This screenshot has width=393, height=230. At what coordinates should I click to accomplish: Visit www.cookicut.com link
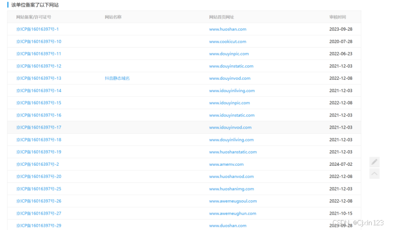pos(228,42)
